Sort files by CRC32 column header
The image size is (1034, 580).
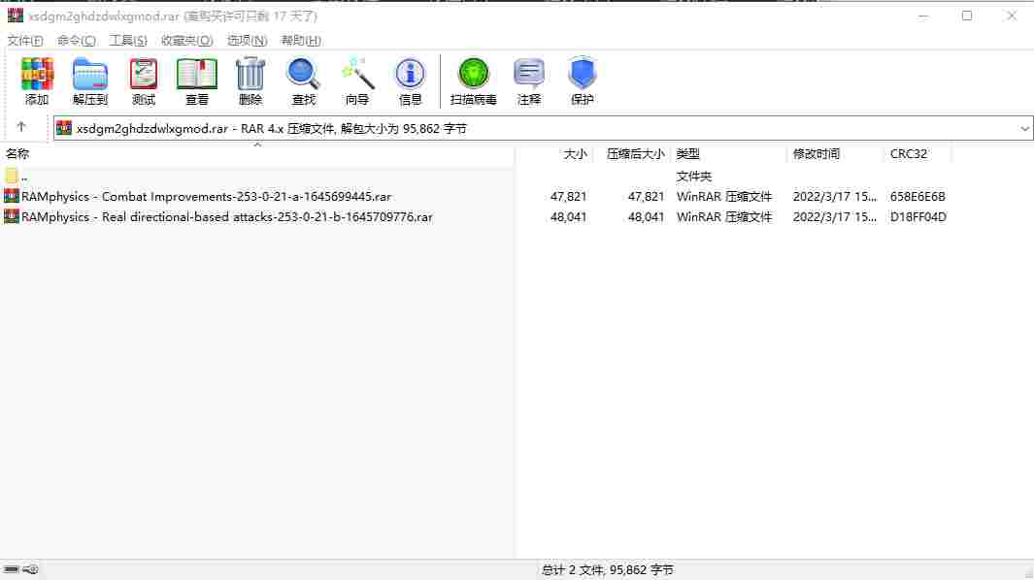pyautogui.click(x=909, y=153)
